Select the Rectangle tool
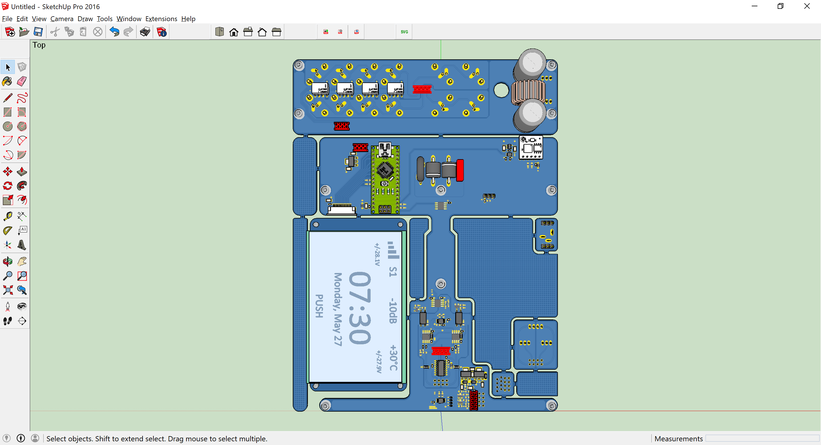Image resolution: width=821 pixels, height=445 pixels. coord(8,112)
